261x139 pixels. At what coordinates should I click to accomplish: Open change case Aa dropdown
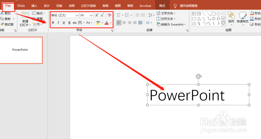click(x=89, y=23)
